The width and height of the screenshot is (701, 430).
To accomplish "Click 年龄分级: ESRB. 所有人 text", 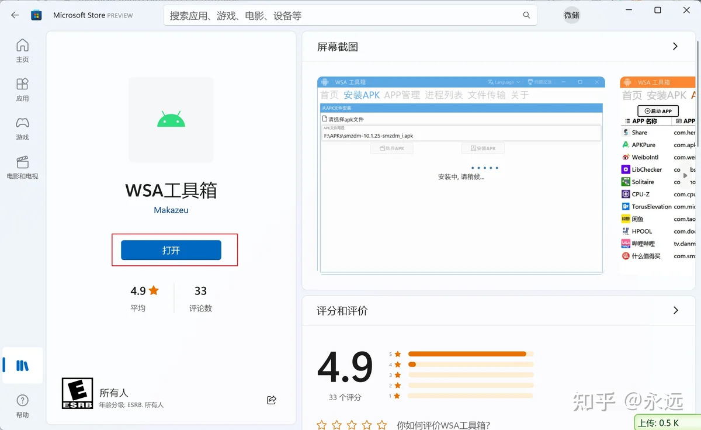I will tap(131, 405).
